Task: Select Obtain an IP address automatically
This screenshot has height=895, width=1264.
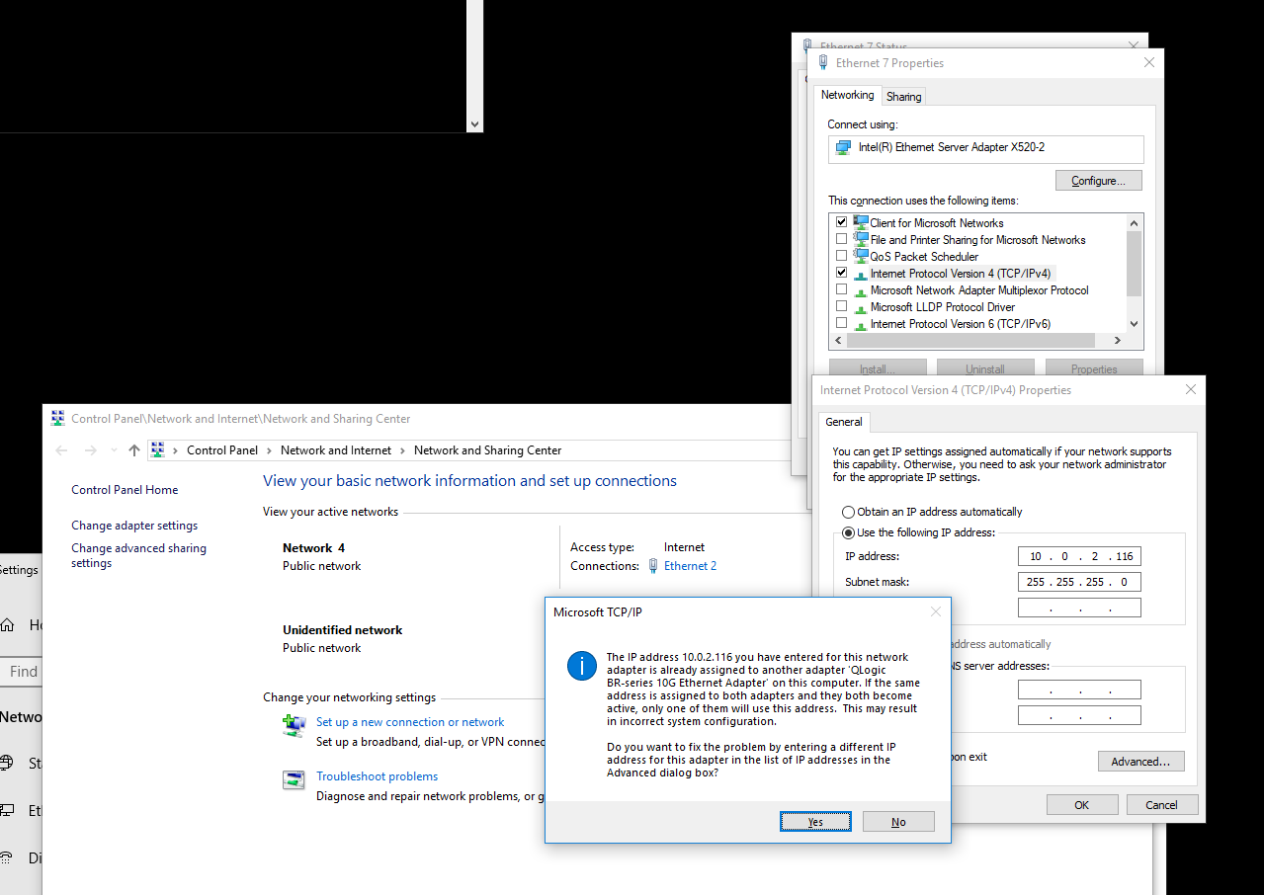Action: coord(848,512)
